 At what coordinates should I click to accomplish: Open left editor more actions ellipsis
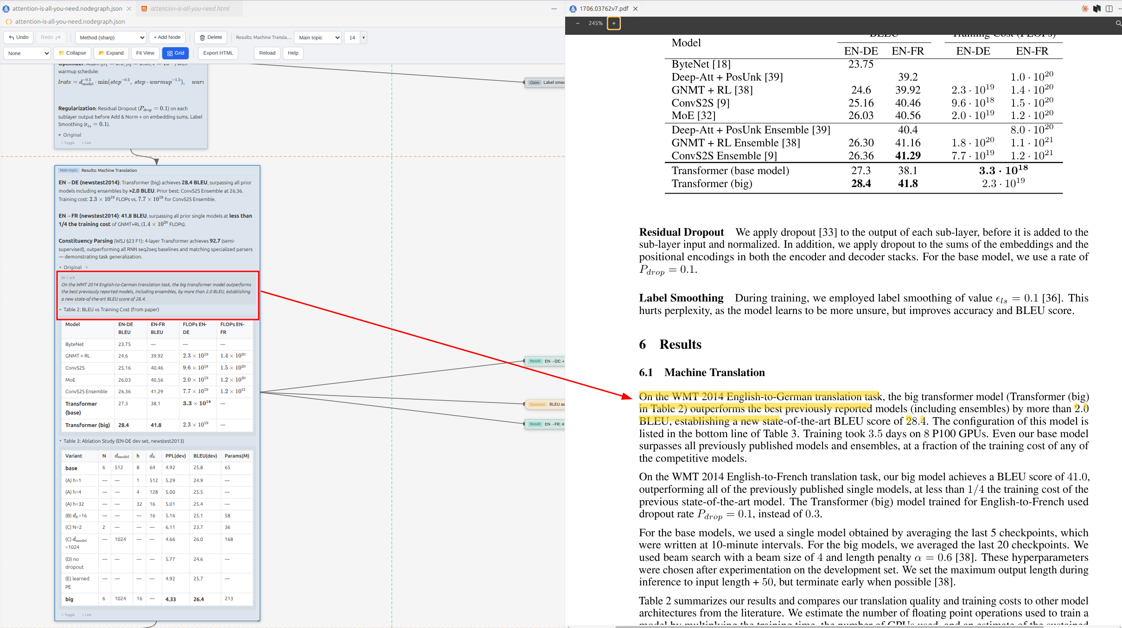coord(554,9)
